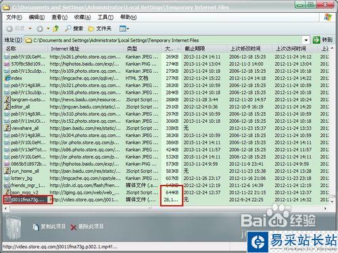Open the Favorites (收藏) menu
338x253 pixels.
82,17
